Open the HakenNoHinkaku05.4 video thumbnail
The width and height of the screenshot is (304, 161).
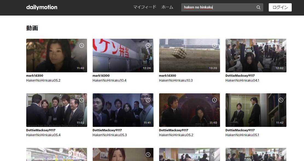(57, 110)
